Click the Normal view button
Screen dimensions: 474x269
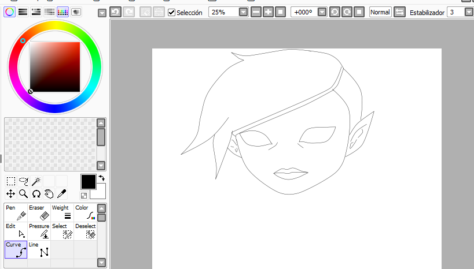point(380,12)
